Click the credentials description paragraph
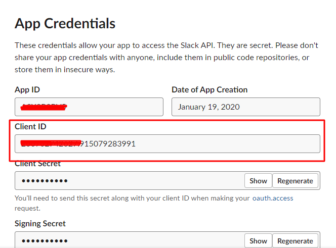 pyautogui.click(x=166, y=57)
